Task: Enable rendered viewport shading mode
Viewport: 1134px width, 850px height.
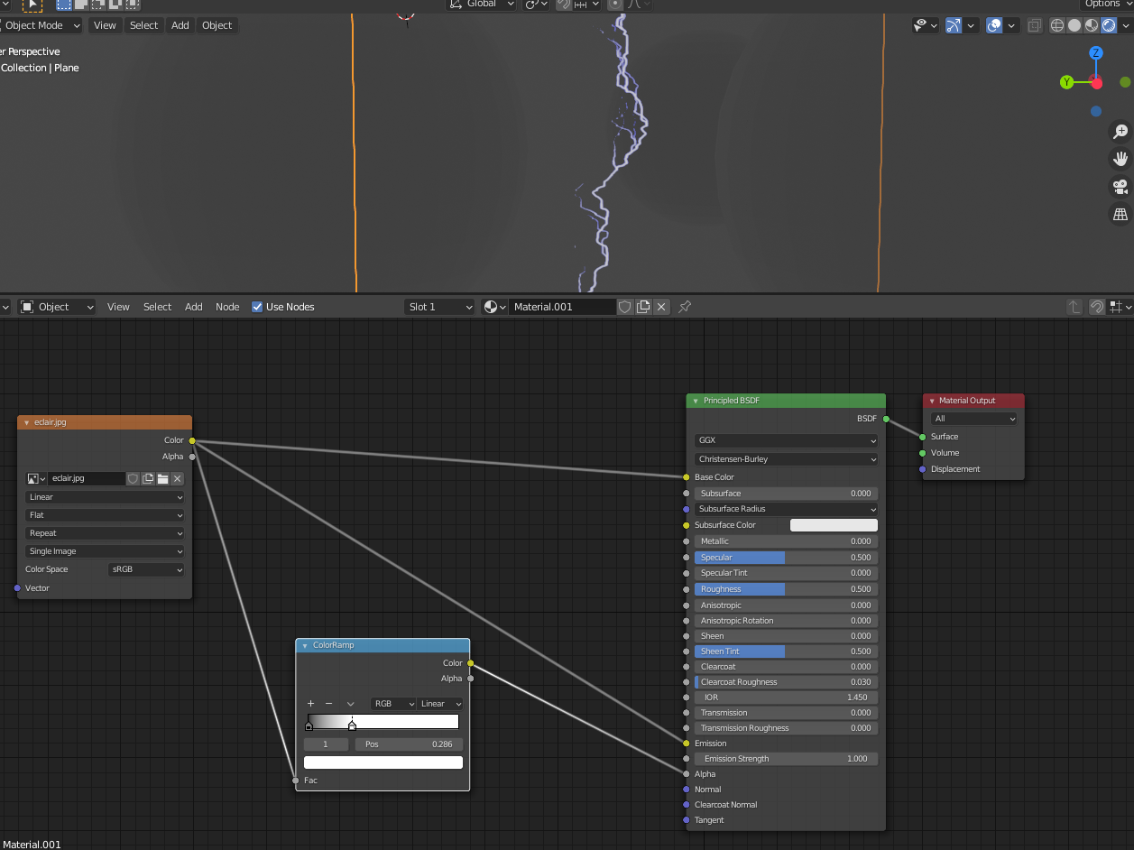Action: 1108,26
